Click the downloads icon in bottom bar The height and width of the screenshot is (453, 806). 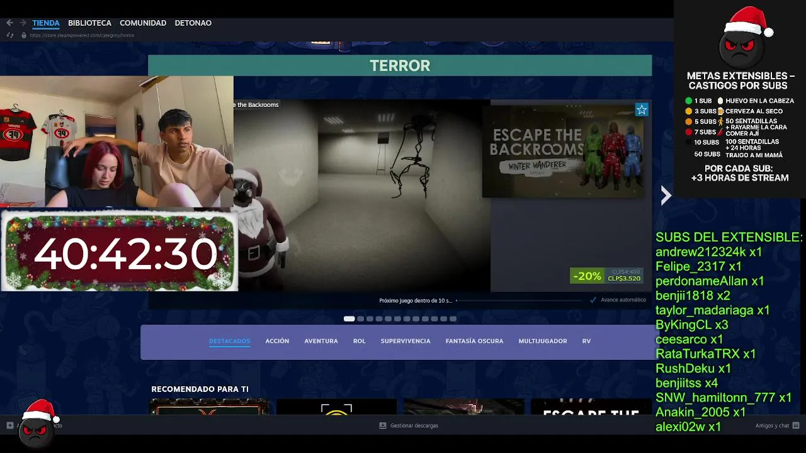(x=382, y=425)
